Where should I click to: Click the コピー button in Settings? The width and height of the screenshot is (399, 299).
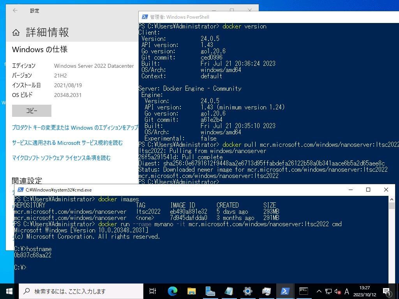point(32,111)
